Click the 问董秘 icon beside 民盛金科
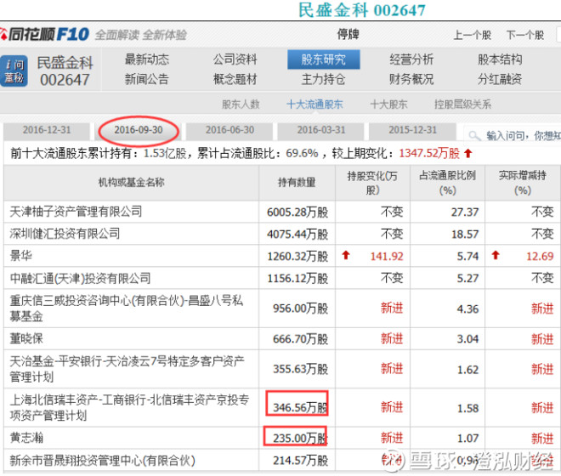The image size is (561, 476). coord(14,71)
